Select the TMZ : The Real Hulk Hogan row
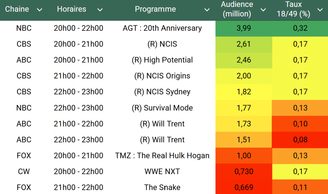Viewport: 328px width, 194px height. (162, 156)
